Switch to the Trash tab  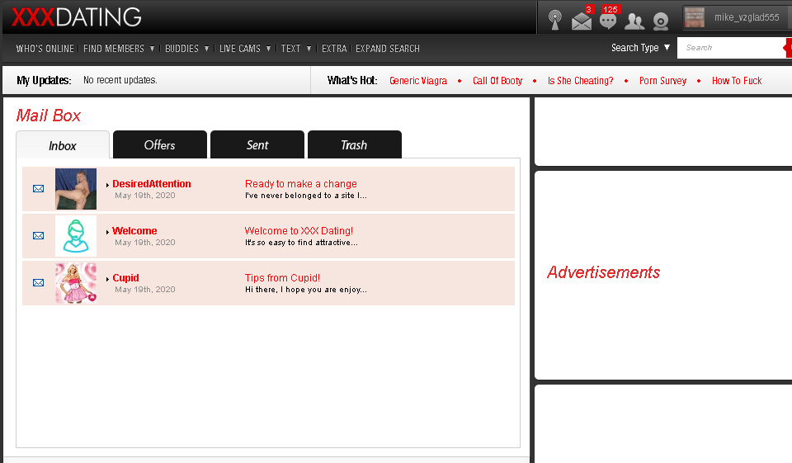coord(354,145)
